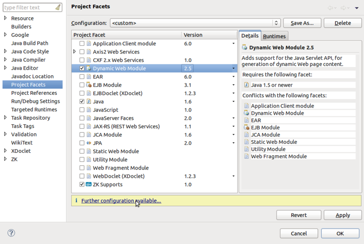Click the back navigation arrow icon

click(330, 8)
